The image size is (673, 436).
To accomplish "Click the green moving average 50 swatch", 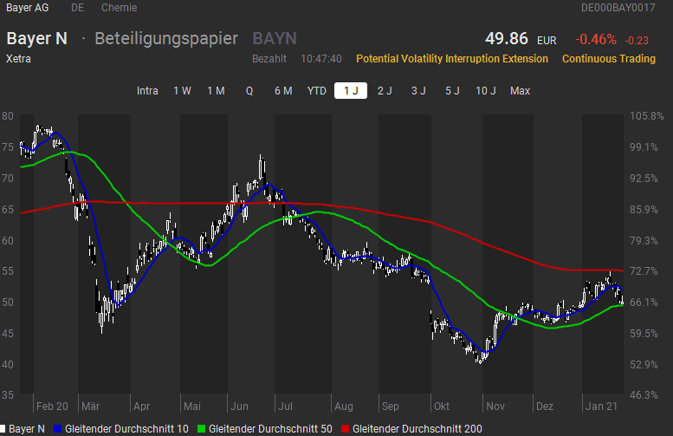I will click(201, 429).
